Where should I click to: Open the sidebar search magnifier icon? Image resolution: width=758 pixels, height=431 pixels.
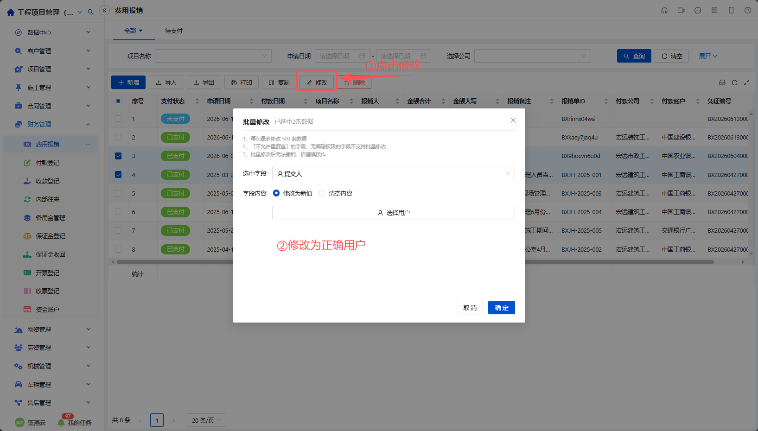91,12
